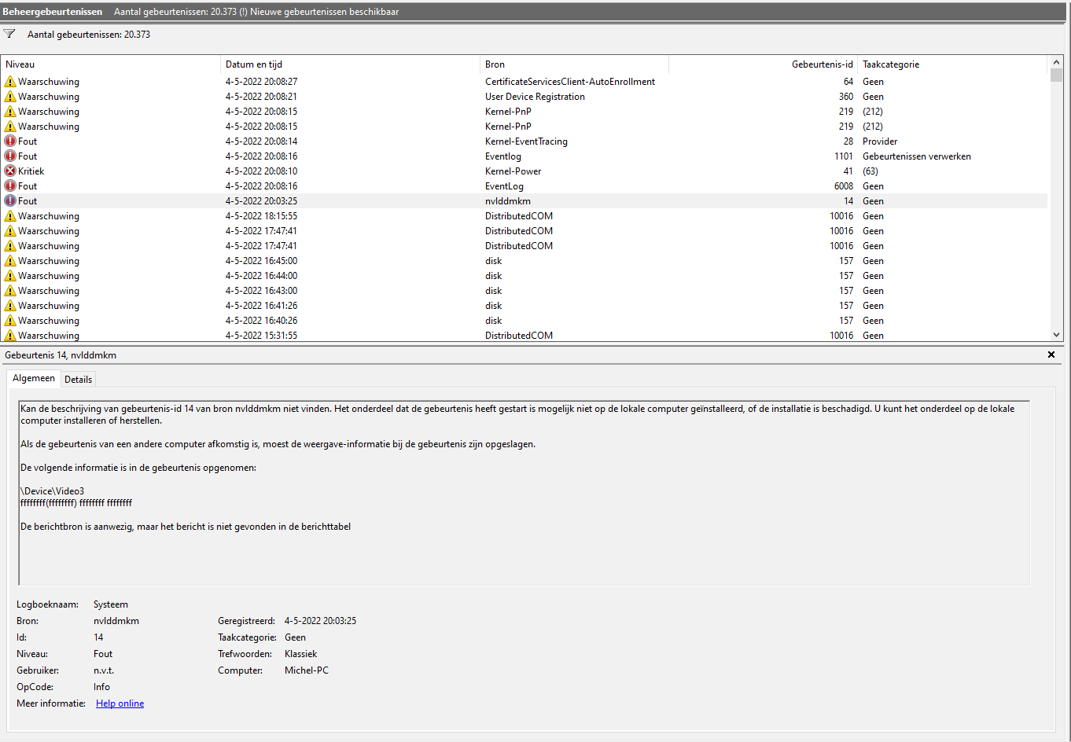Click the Michel-PC computer value
1071x742 pixels.
point(307,670)
